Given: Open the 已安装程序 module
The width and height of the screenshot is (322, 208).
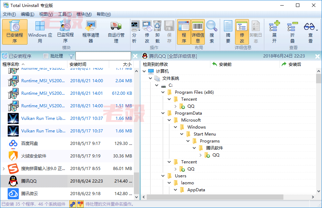Looking at the screenshot, I should pyautogui.click(x=15, y=32).
